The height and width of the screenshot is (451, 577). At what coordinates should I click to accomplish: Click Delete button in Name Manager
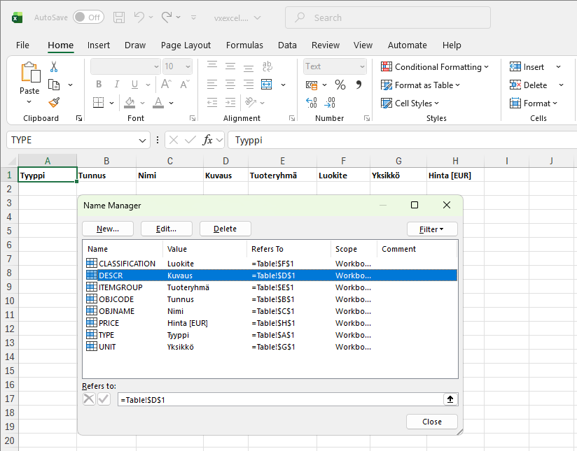tap(225, 229)
